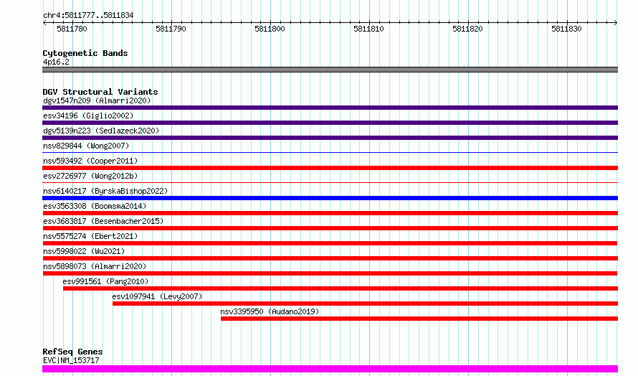Click the dgv1547n209 (Almarri2020) label

tap(97, 100)
